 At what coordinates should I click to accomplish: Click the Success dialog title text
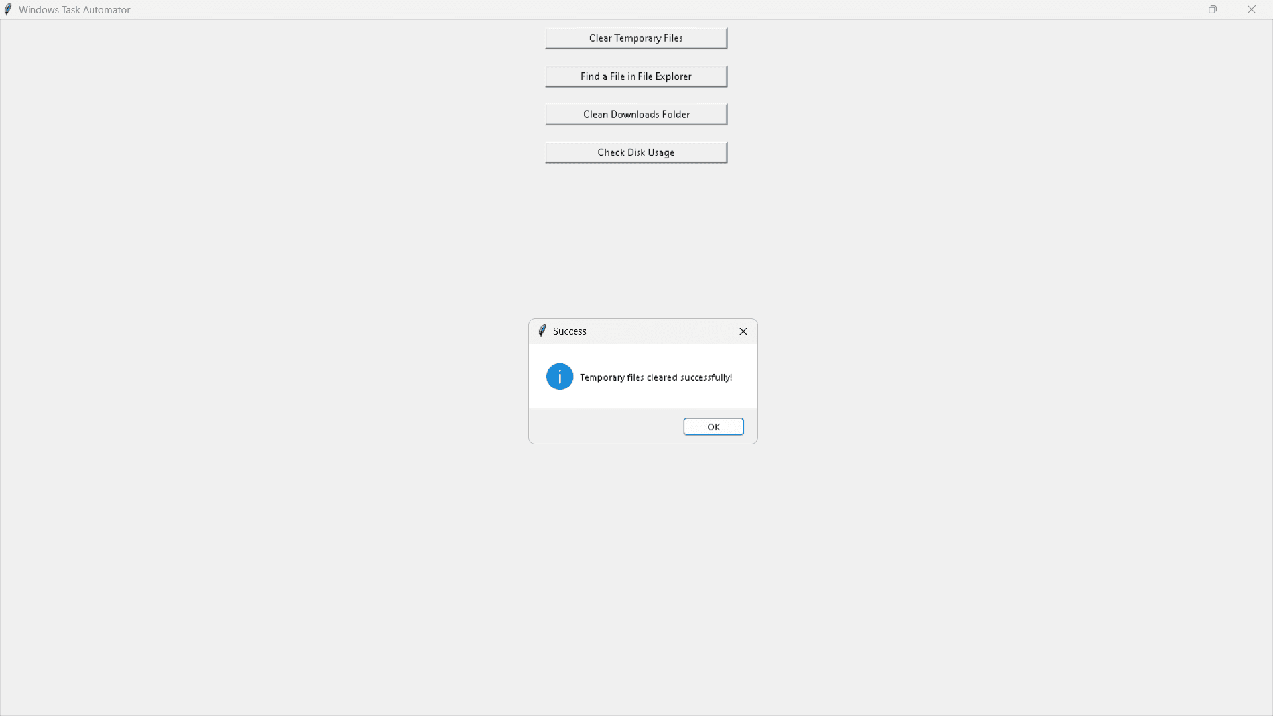570,331
